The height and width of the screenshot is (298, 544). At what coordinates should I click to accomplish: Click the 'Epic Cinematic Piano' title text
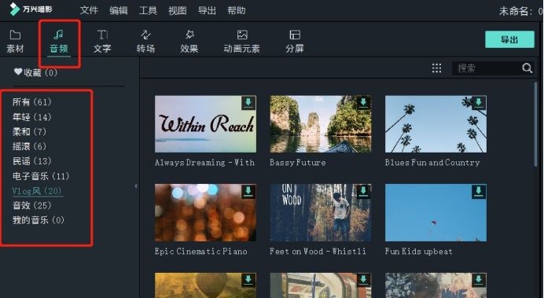pos(201,251)
